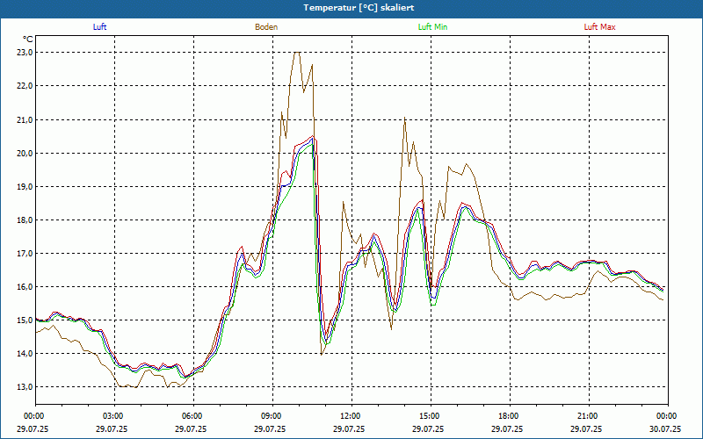The width and height of the screenshot is (703, 439).
Task: Click the Boden curve peak near 14:00
Action: (x=405, y=118)
